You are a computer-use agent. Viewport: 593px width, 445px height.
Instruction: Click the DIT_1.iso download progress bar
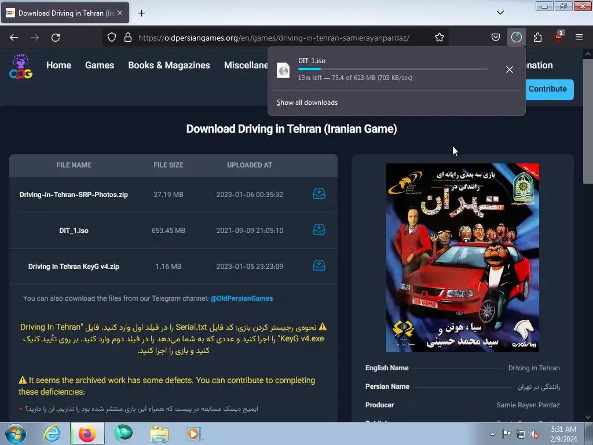coord(393,69)
